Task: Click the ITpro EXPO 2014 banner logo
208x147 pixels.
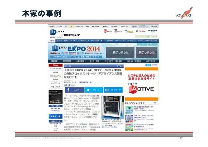Action: click(x=76, y=49)
